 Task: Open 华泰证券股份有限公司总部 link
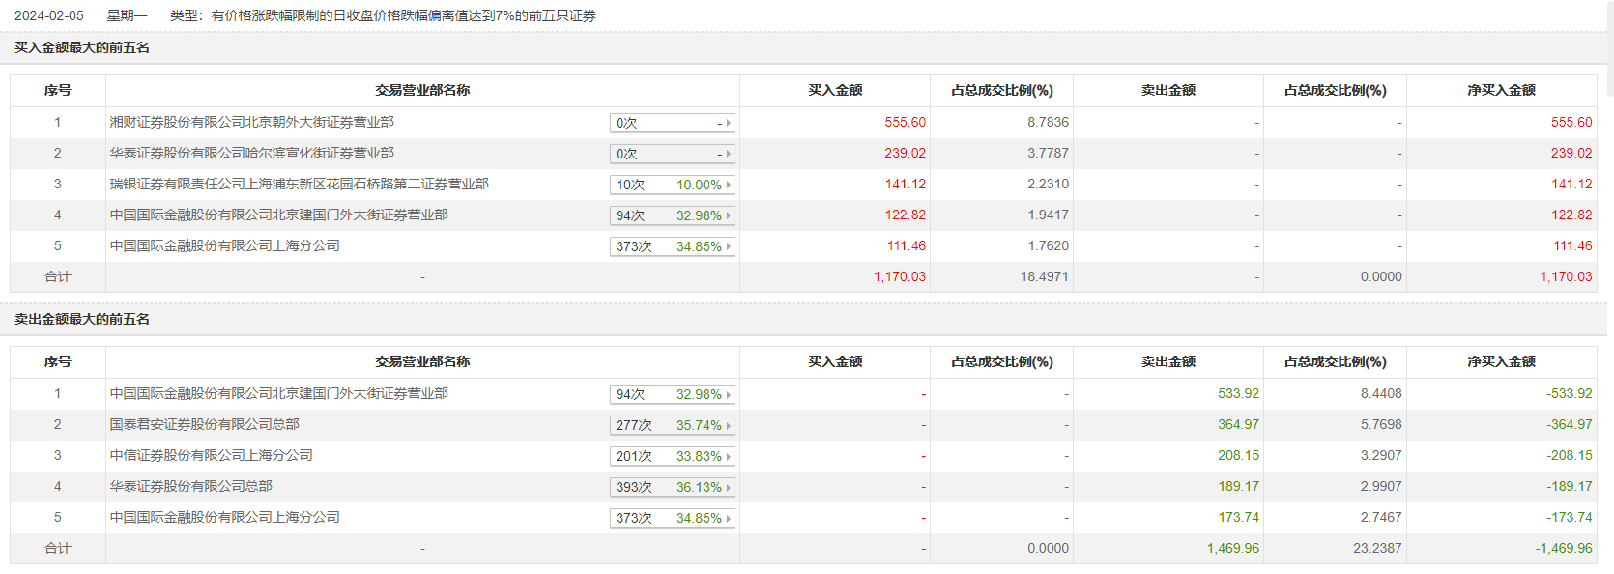pos(190,486)
